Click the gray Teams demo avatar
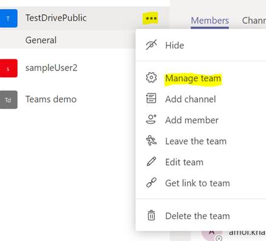266x241 pixels. [x=9, y=100]
